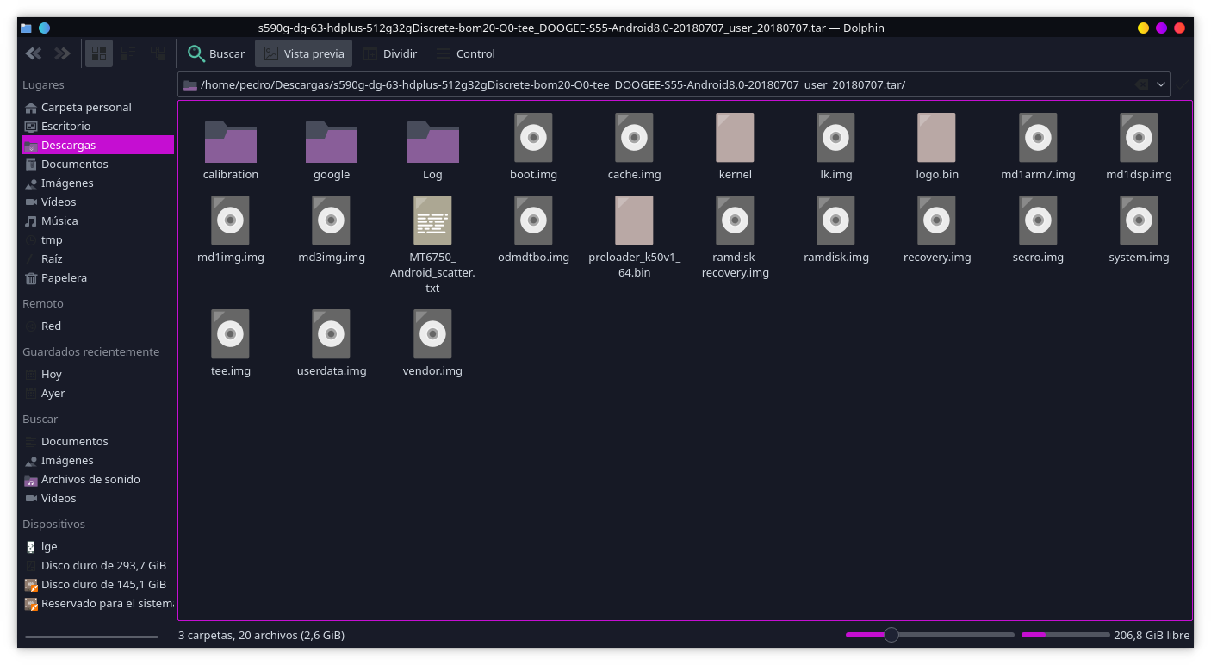Image resolution: width=1211 pixels, height=665 pixels.
Task: Show files saved Hoy
Action: pyautogui.click(x=98, y=375)
